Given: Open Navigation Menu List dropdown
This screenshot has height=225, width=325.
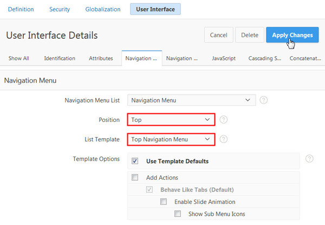Looking at the screenshot, I should tap(191, 100).
